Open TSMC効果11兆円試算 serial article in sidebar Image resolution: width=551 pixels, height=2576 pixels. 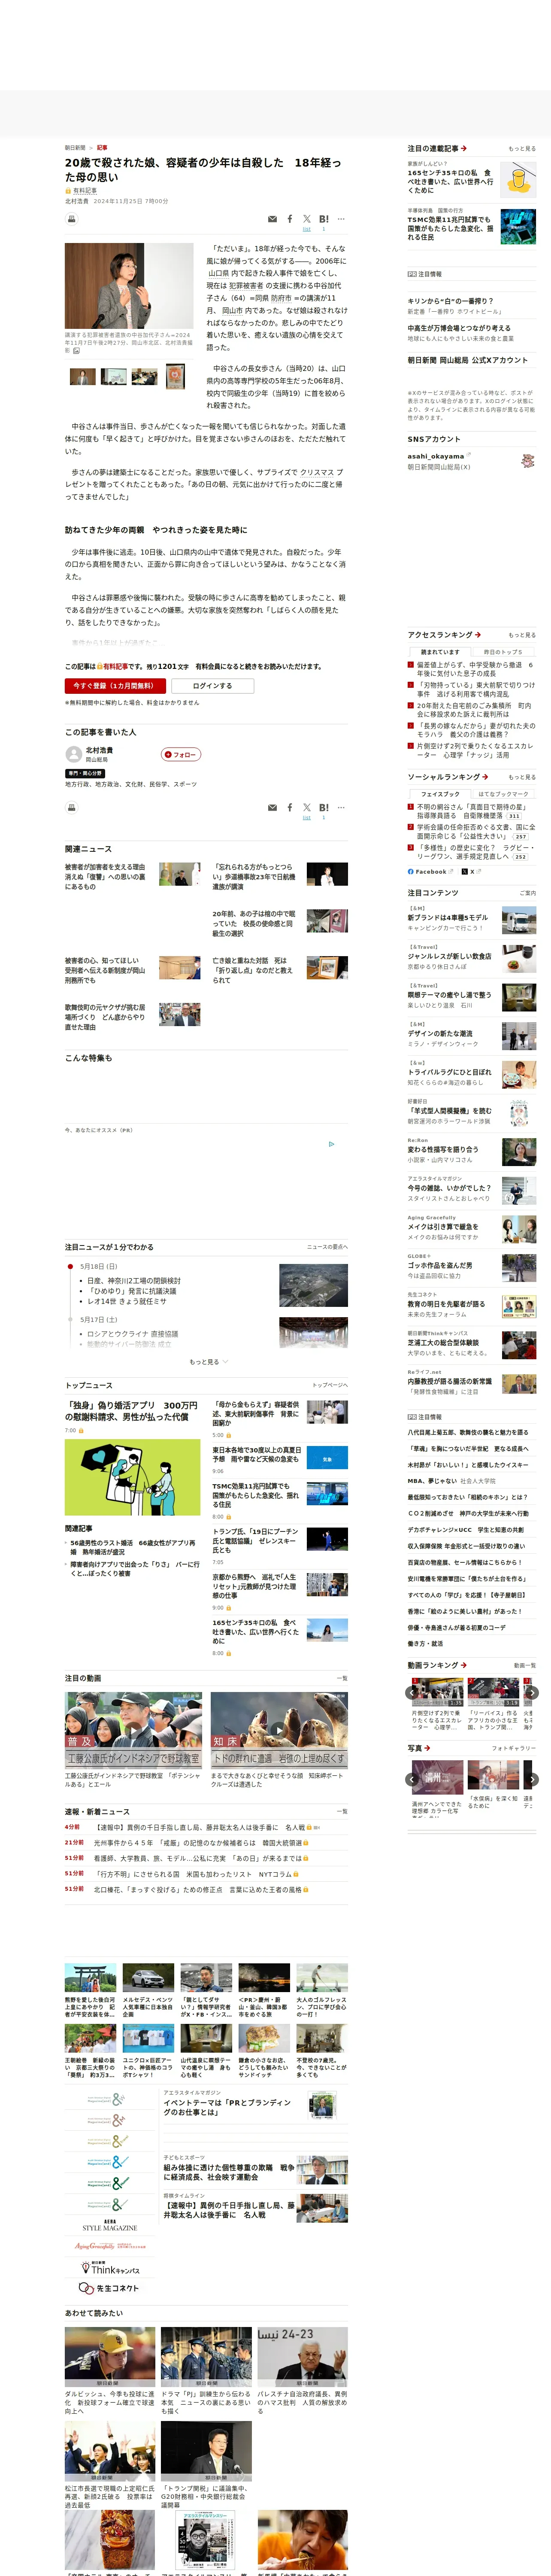[450, 228]
